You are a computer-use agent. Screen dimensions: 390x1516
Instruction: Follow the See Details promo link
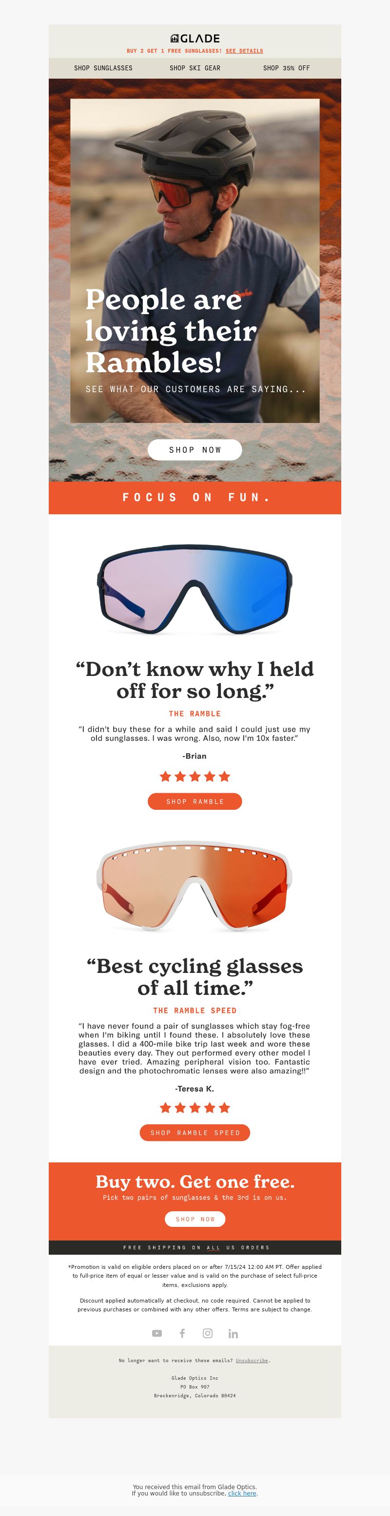tap(244, 51)
